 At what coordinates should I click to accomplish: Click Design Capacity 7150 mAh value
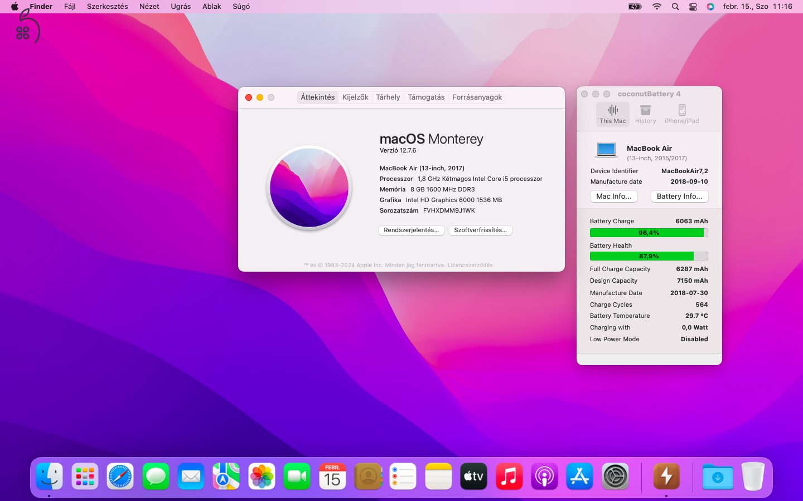[693, 281]
